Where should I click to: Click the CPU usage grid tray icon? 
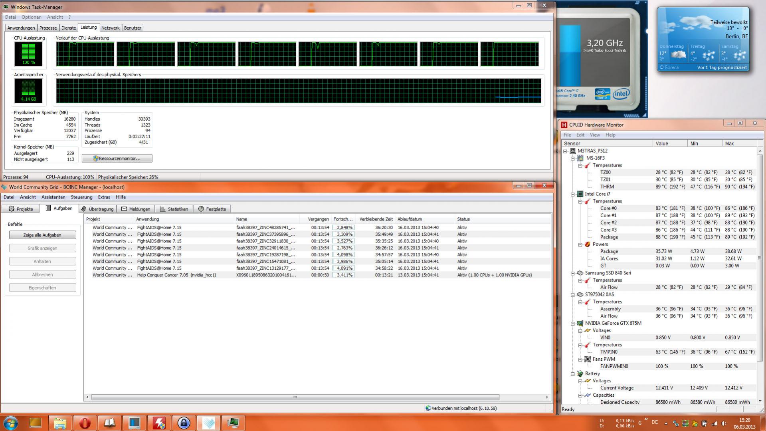[x=685, y=423]
